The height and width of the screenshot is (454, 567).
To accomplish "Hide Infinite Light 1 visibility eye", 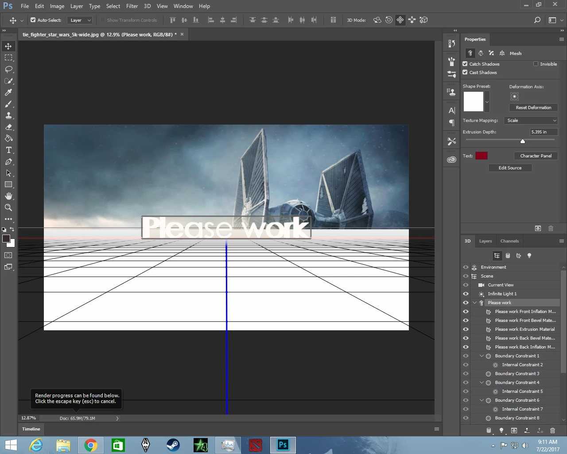I will (466, 294).
